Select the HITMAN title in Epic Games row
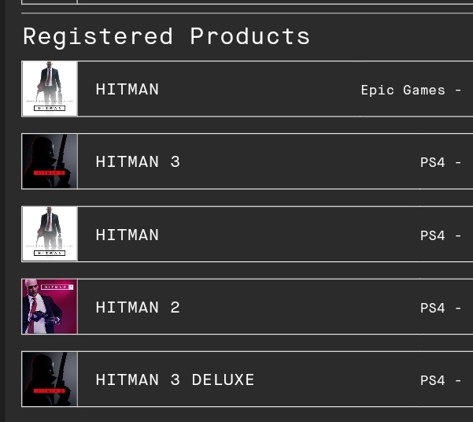473x422 pixels. point(127,89)
